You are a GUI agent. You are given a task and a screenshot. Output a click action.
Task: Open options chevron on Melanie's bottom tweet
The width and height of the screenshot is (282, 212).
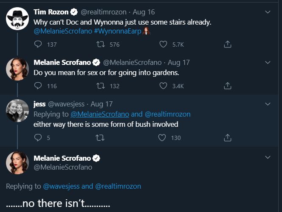tap(268, 157)
